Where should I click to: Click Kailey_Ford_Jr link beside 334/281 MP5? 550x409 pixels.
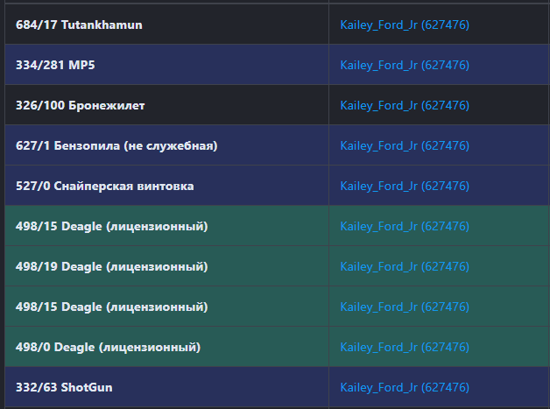coord(405,66)
